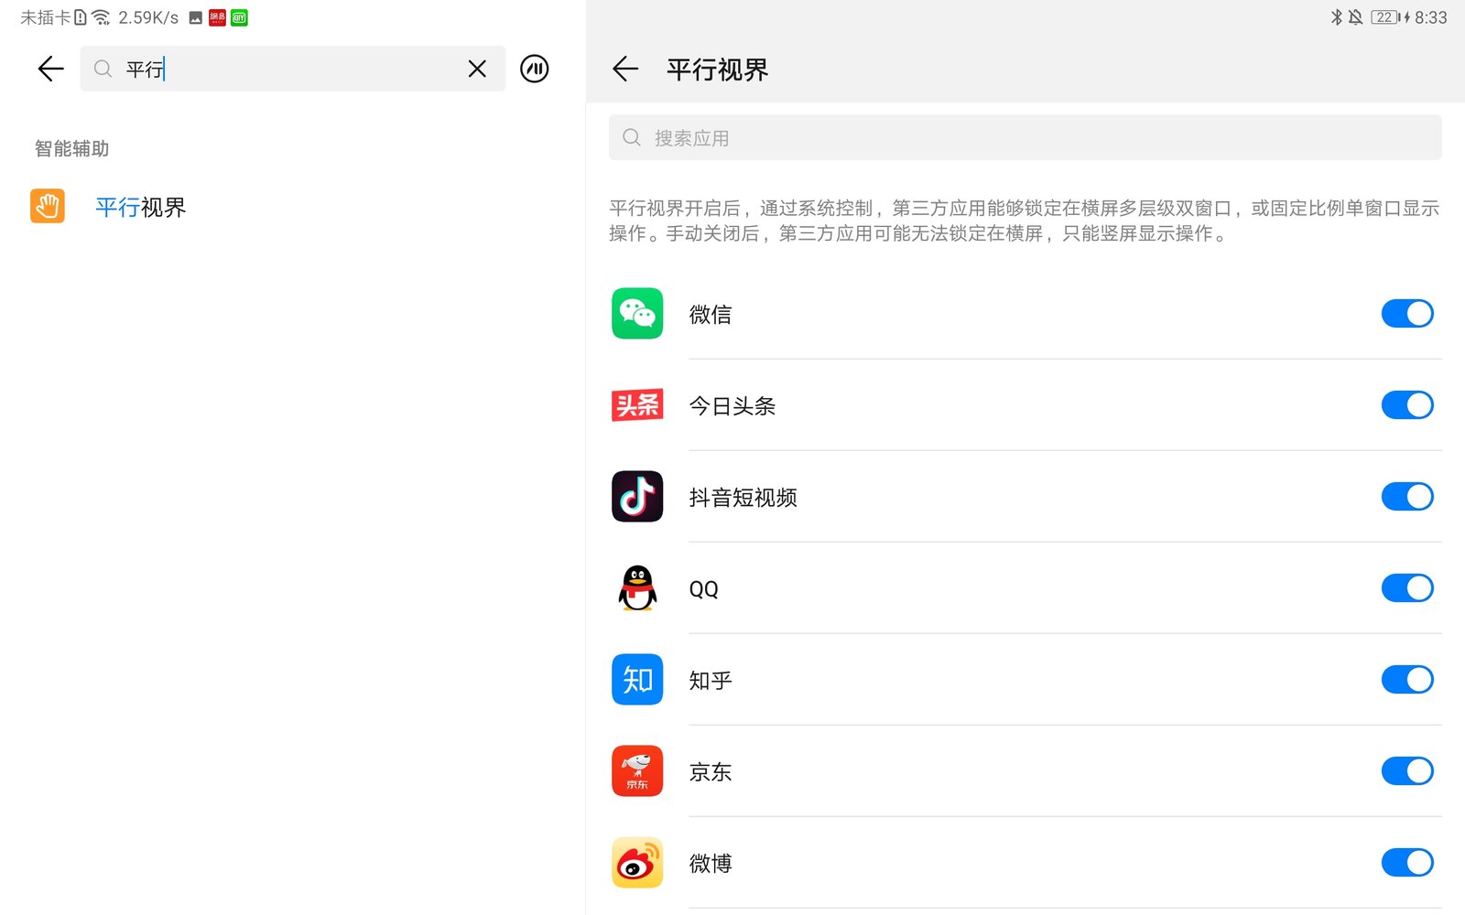The image size is (1465, 915).
Task: Toggle 平行视界 for 今日头条
Action: coord(1407,405)
